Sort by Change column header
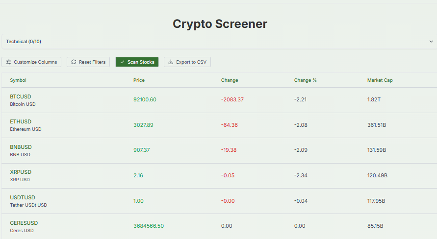This screenshot has width=437, height=239. (230, 80)
